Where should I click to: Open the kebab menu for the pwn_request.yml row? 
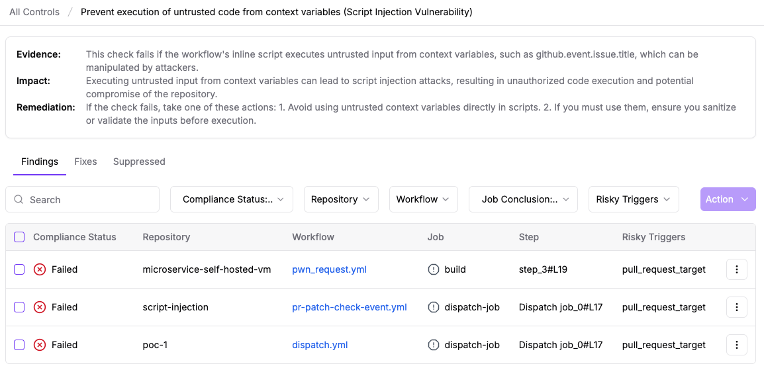click(x=737, y=269)
